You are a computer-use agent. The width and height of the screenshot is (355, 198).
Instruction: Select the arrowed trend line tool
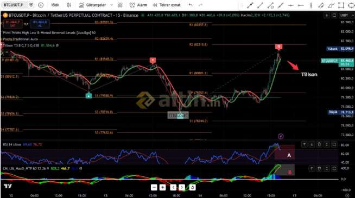click(250, 5)
